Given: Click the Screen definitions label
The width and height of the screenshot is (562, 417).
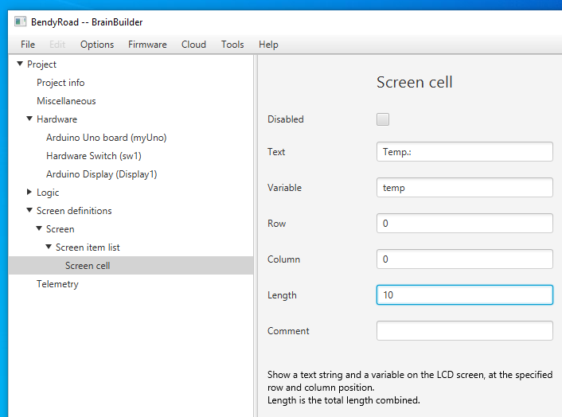Looking at the screenshot, I should click(x=74, y=211).
